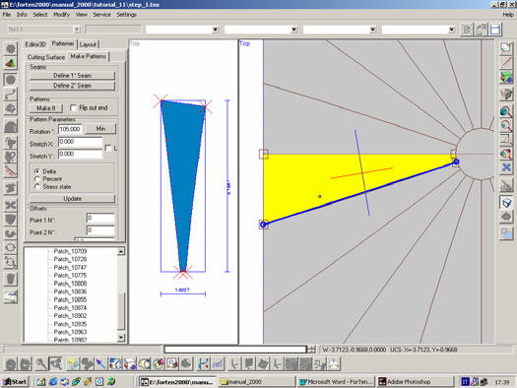Click the Windows Start button
Image resolution: width=517 pixels, height=388 pixels.
tap(15, 382)
